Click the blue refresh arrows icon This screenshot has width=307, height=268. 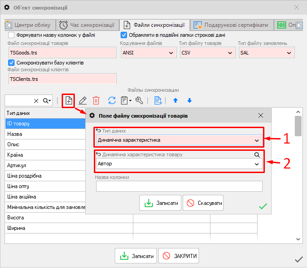coord(112,100)
